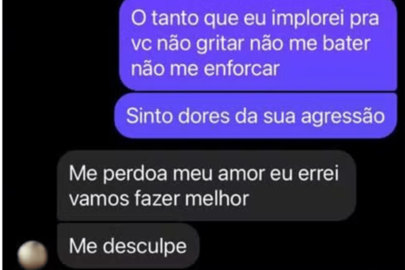
Task: Click the blurred sender profile avatar
Action: pyautogui.click(x=33, y=255)
